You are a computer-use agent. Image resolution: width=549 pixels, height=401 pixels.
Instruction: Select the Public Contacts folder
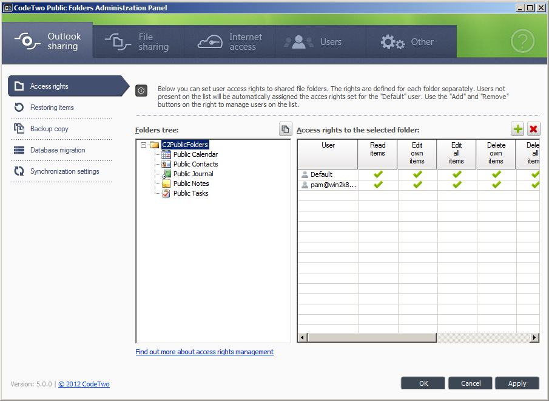[x=195, y=164]
